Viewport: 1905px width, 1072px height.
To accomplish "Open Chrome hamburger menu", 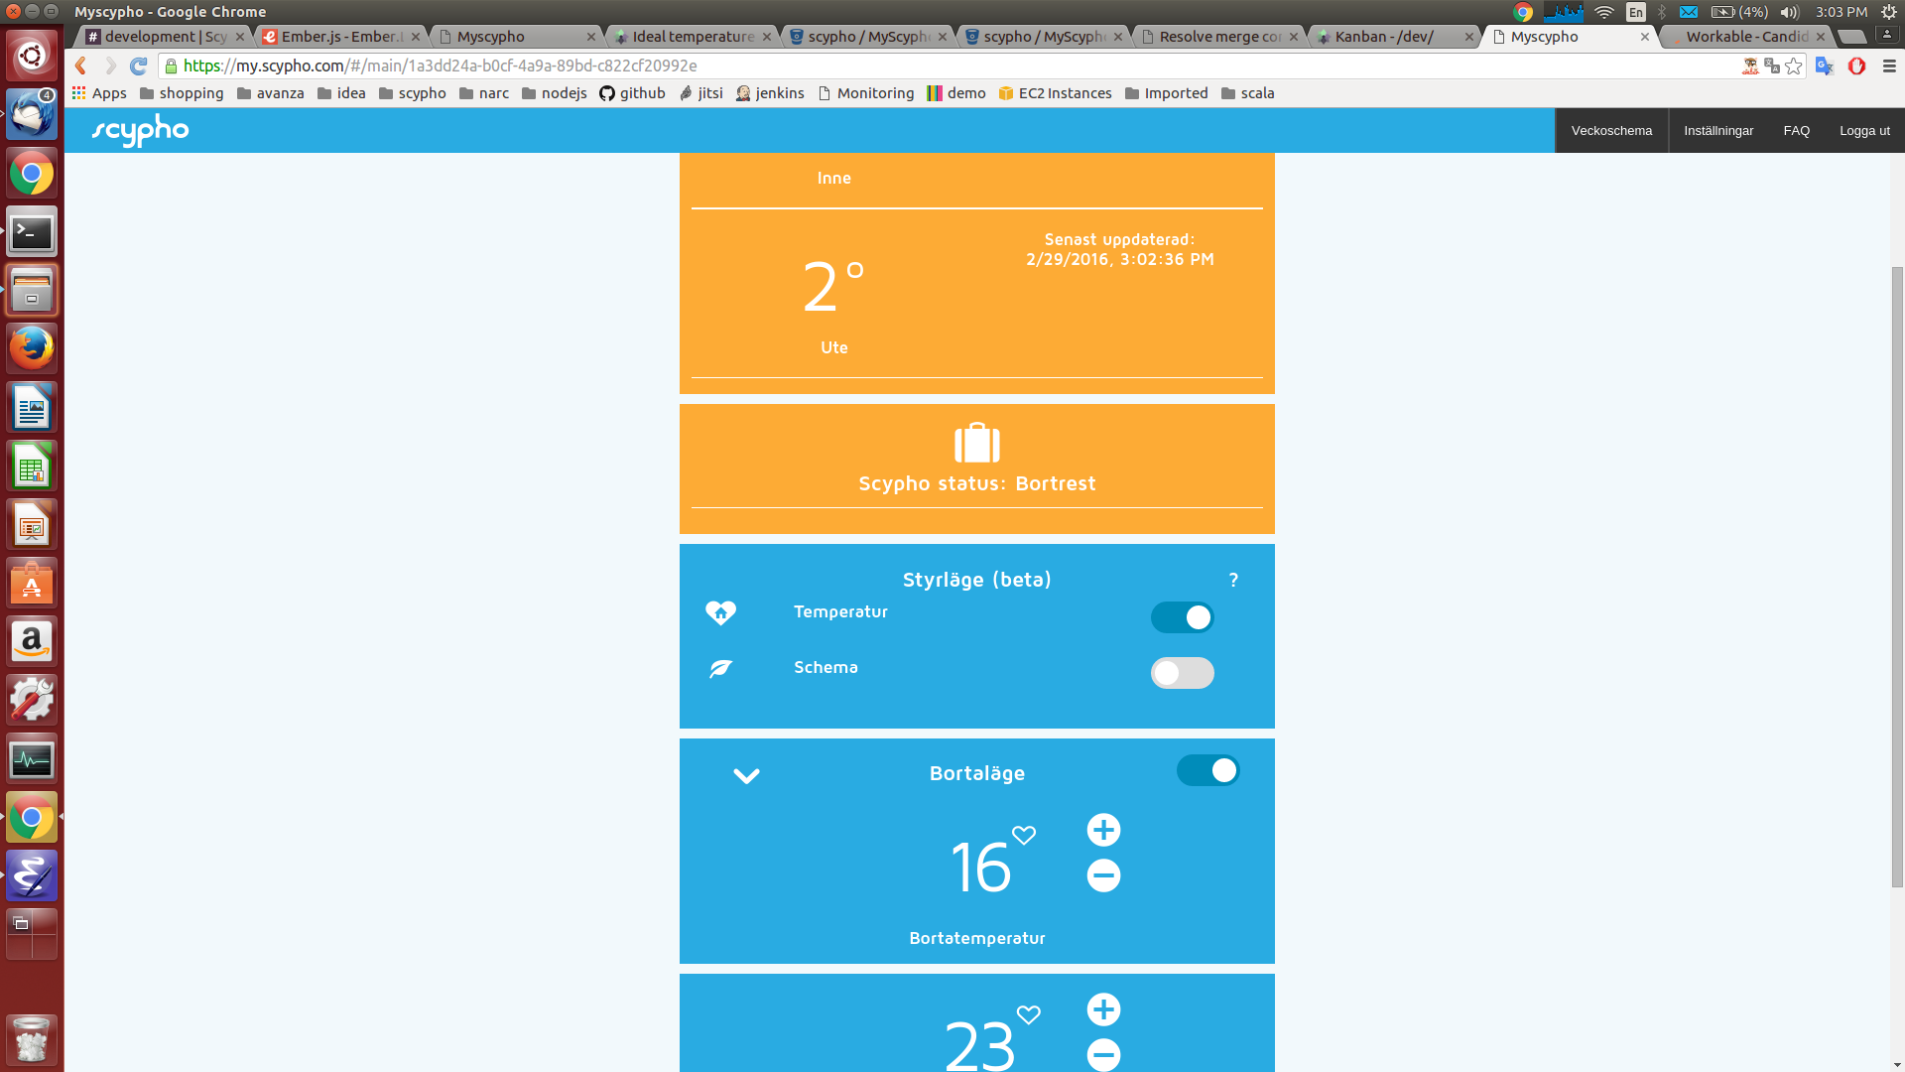I will (x=1889, y=66).
